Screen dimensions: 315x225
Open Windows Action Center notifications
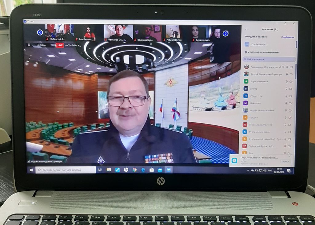(289, 171)
